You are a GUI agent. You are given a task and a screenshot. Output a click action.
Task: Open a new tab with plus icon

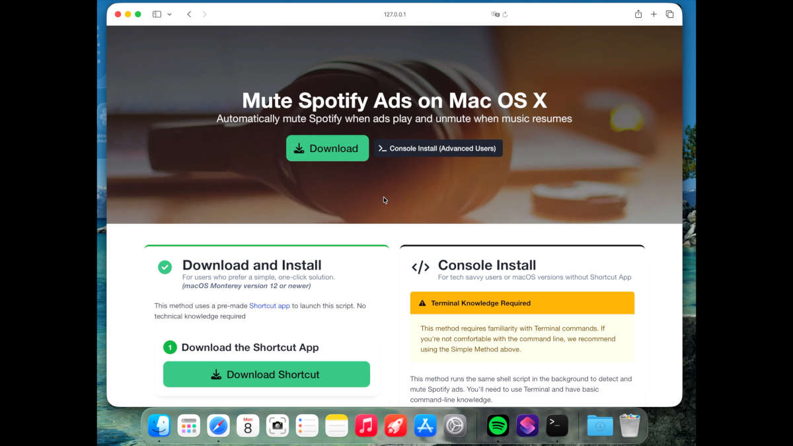[654, 14]
